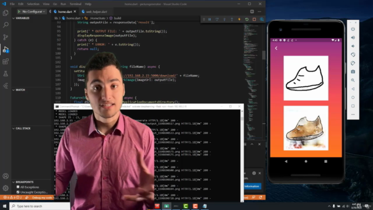Open the Search view in activity bar
Image resolution: width=373 pixels, height=210 pixels.
pyautogui.click(x=5, y=25)
